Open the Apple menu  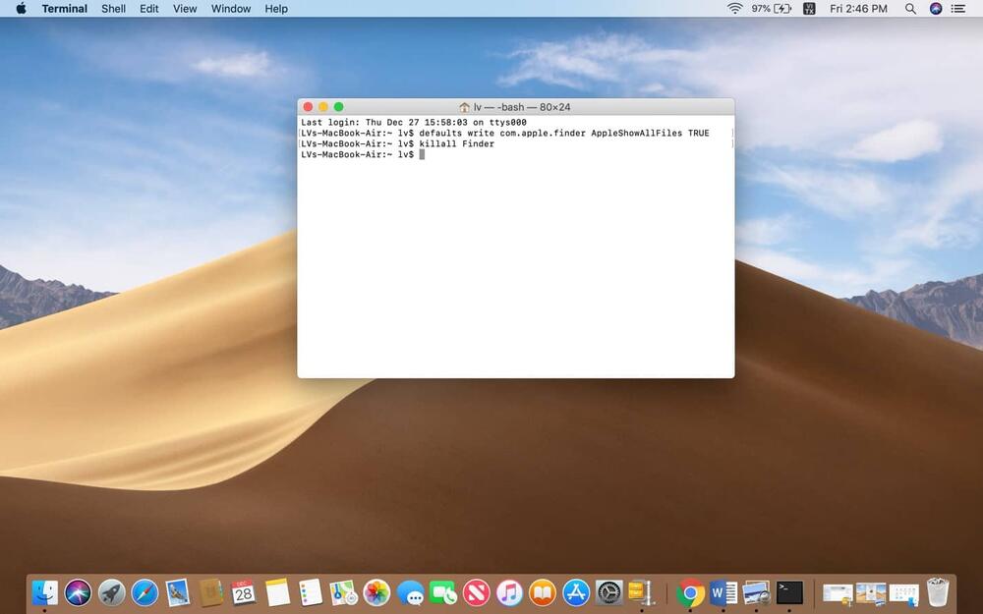(21, 9)
